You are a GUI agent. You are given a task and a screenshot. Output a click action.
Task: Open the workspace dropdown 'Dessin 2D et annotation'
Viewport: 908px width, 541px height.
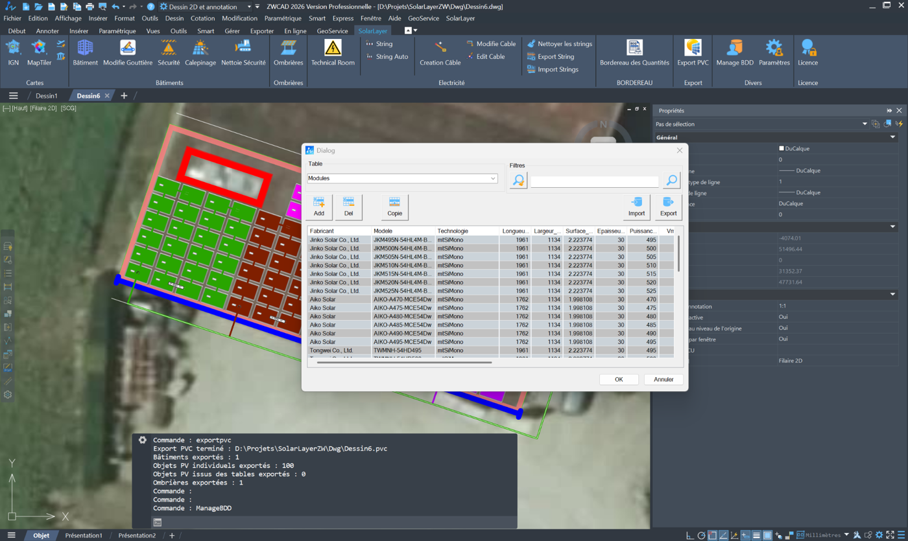click(206, 6)
